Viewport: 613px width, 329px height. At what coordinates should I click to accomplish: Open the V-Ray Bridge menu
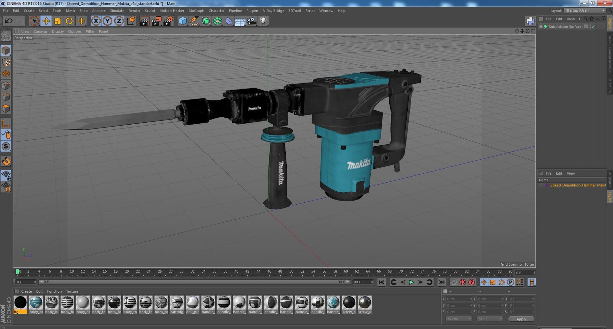[273, 11]
